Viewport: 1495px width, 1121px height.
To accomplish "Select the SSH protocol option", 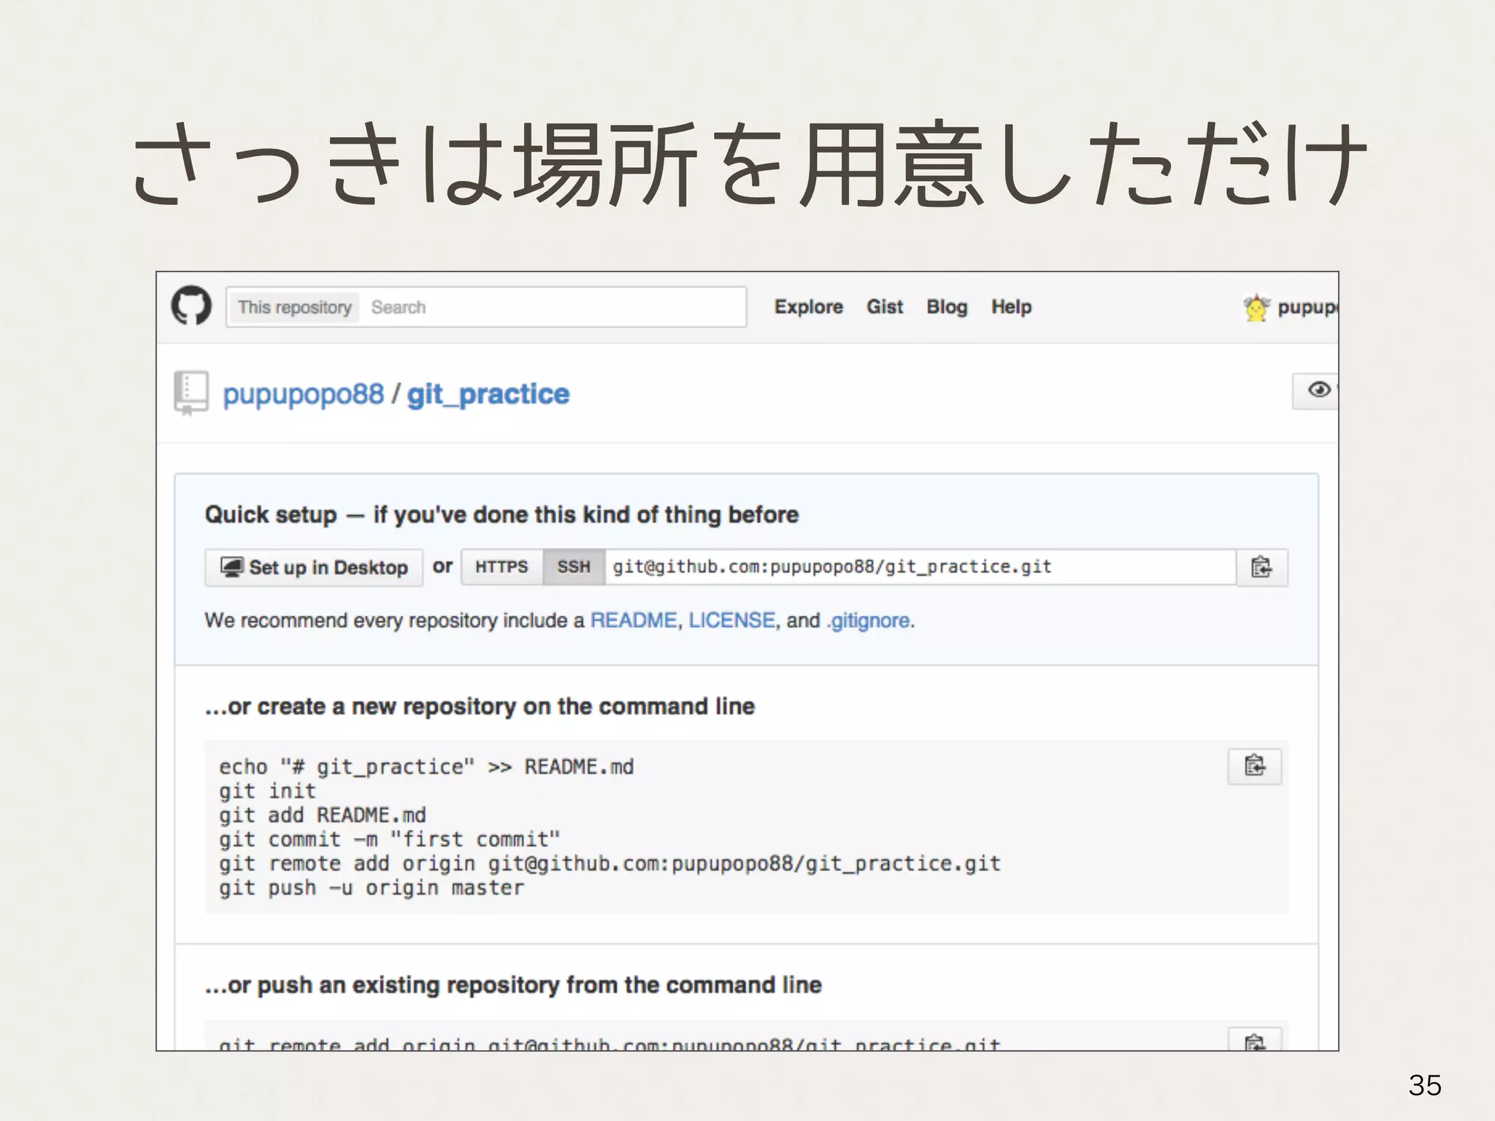I will point(574,567).
